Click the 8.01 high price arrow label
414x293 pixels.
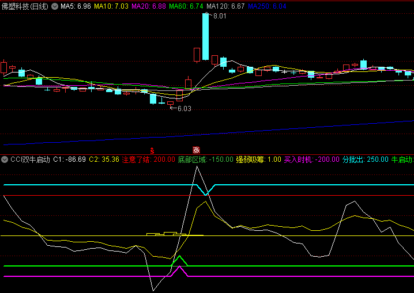(x=219, y=16)
